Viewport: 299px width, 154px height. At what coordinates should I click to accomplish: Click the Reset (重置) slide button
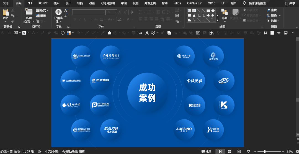click(x=41, y=16)
